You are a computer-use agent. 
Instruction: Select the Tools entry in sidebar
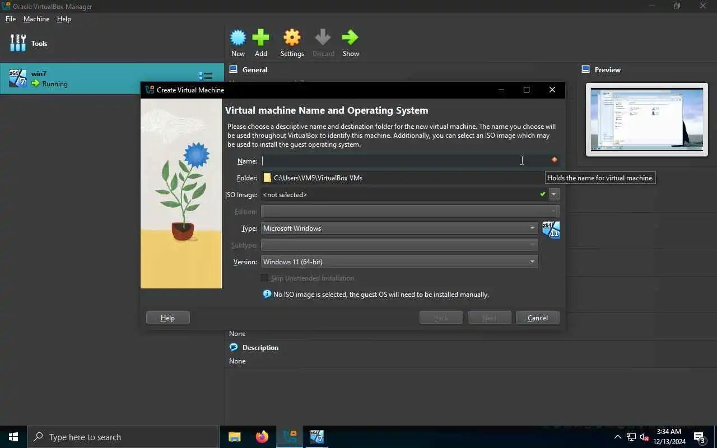[112, 43]
